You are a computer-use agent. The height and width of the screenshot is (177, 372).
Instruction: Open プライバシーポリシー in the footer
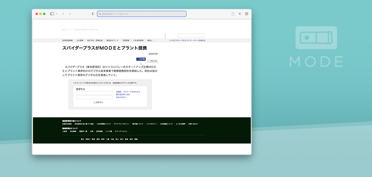[121, 124]
